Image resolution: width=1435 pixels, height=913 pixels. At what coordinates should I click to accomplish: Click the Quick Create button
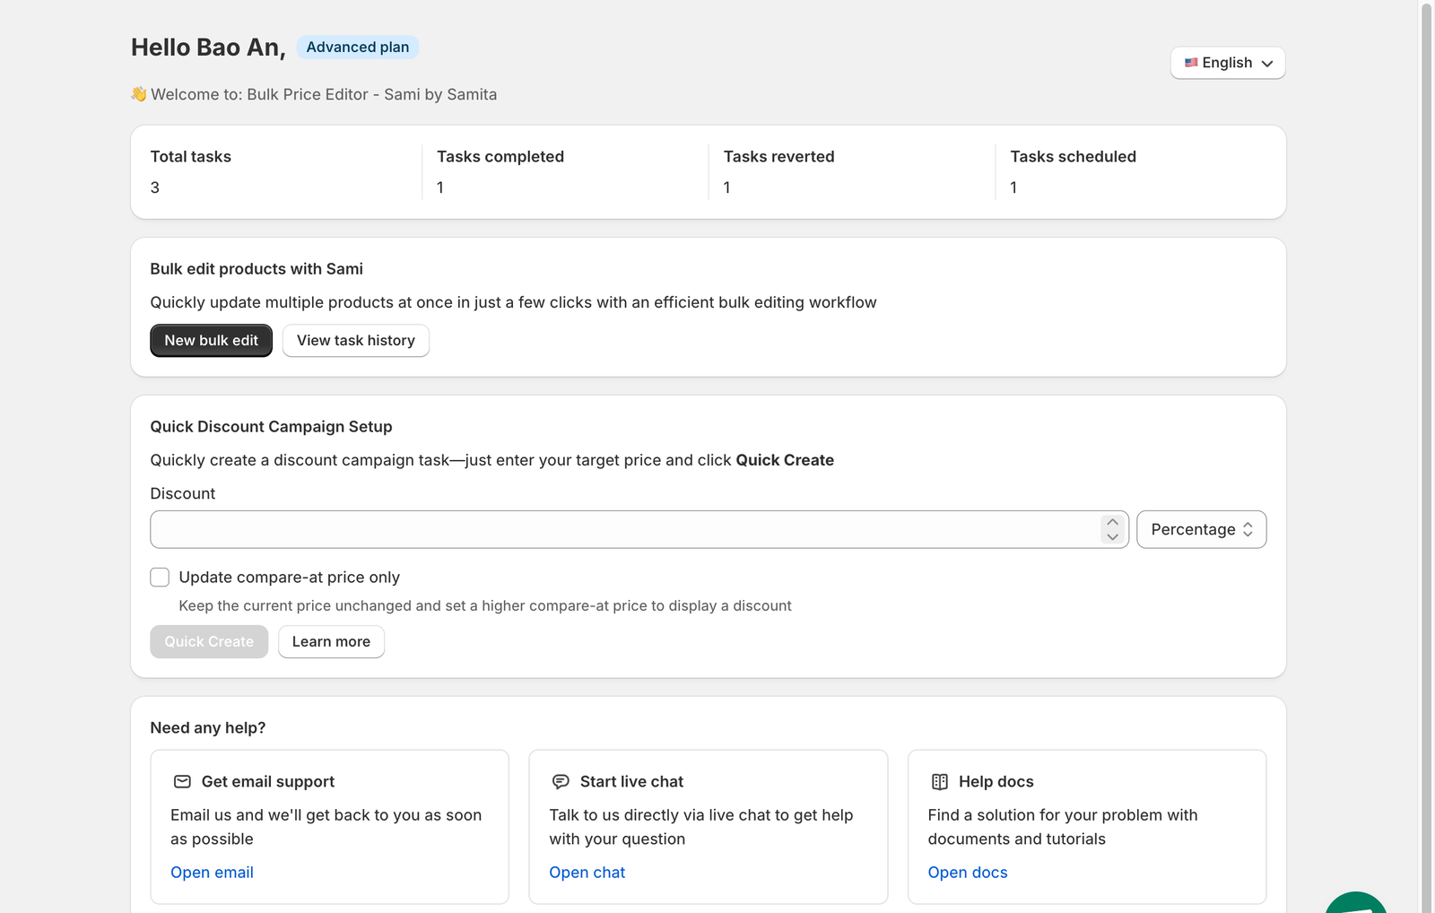point(209,641)
